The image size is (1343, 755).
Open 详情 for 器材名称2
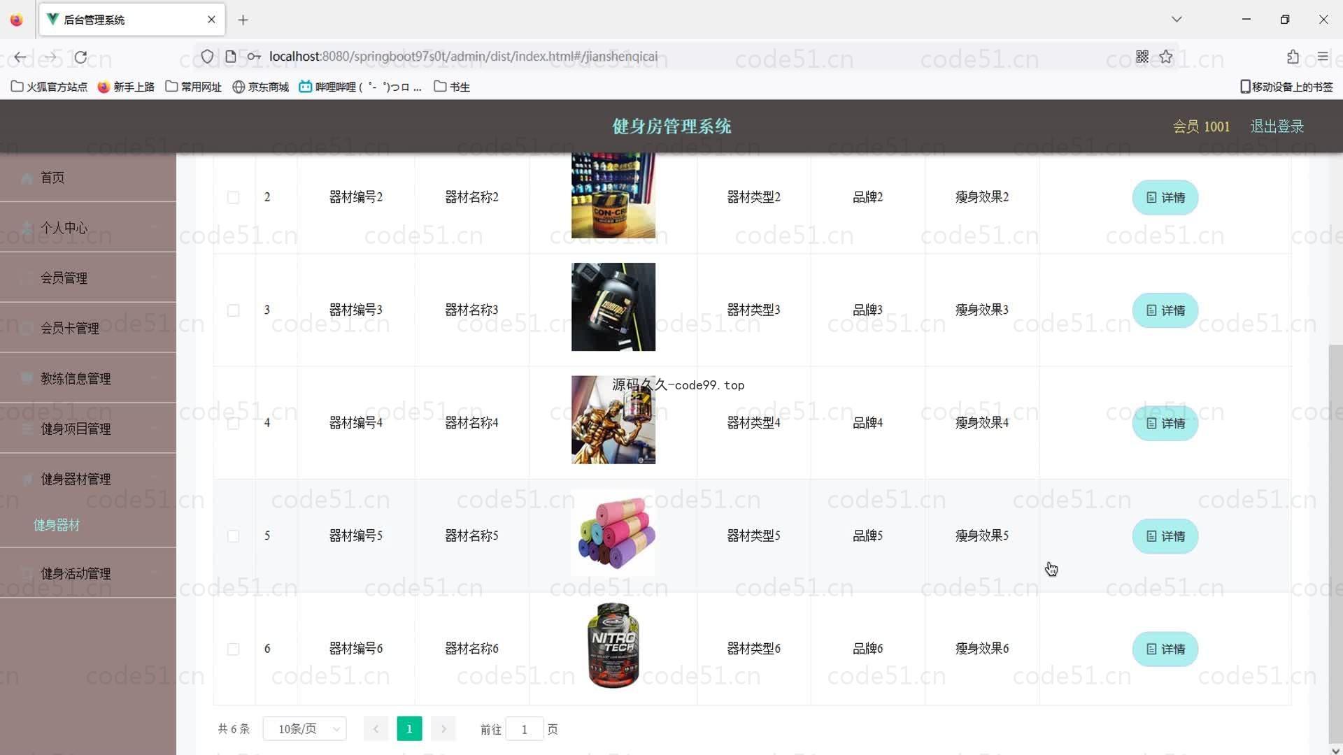tap(1165, 198)
